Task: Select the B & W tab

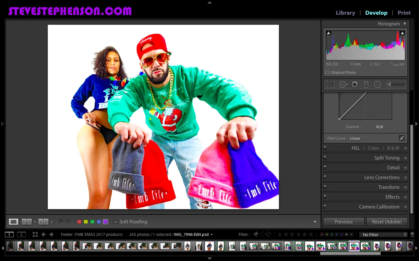Action: point(393,148)
